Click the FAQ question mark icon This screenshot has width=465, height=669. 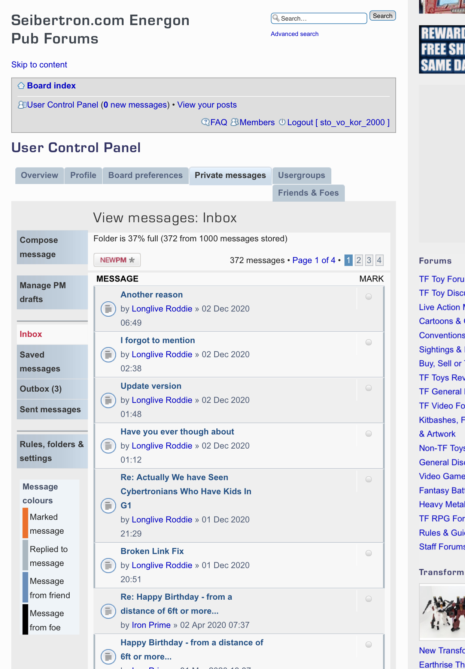click(205, 122)
